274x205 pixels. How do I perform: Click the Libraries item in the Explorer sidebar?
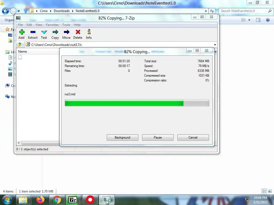coord(10,52)
